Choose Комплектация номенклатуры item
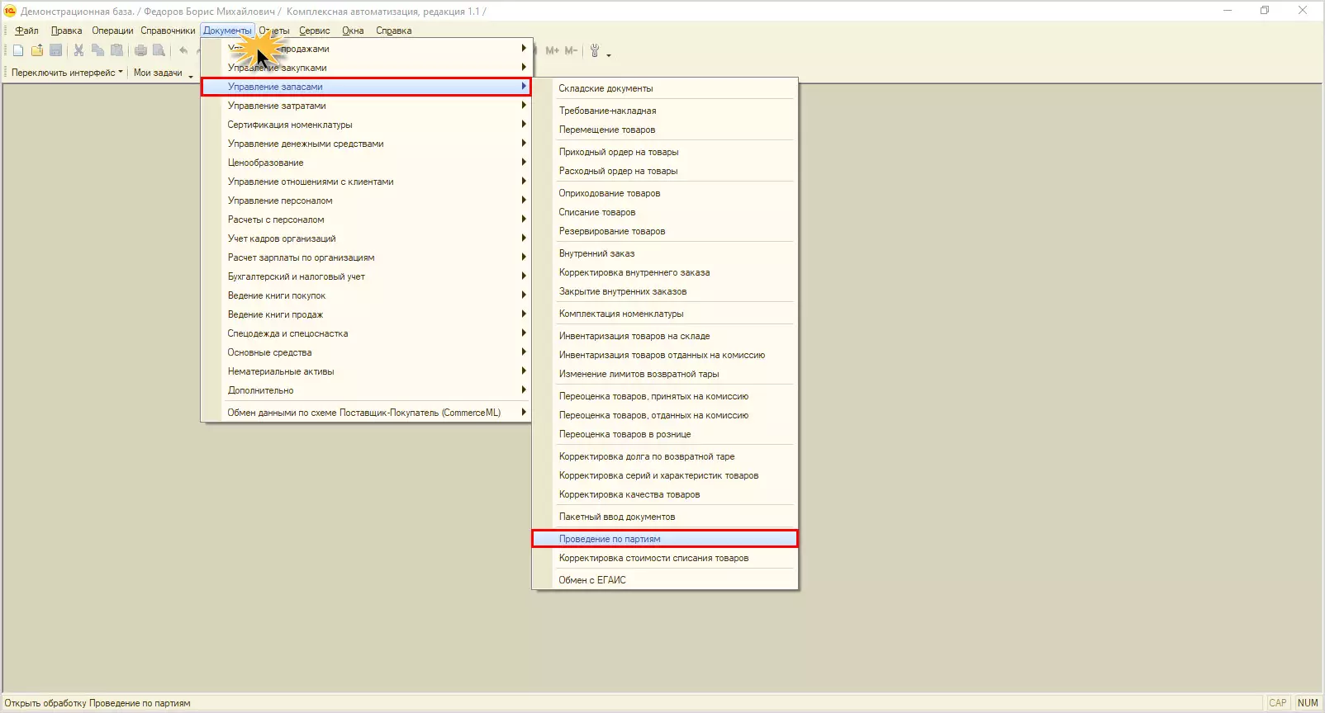 point(665,314)
